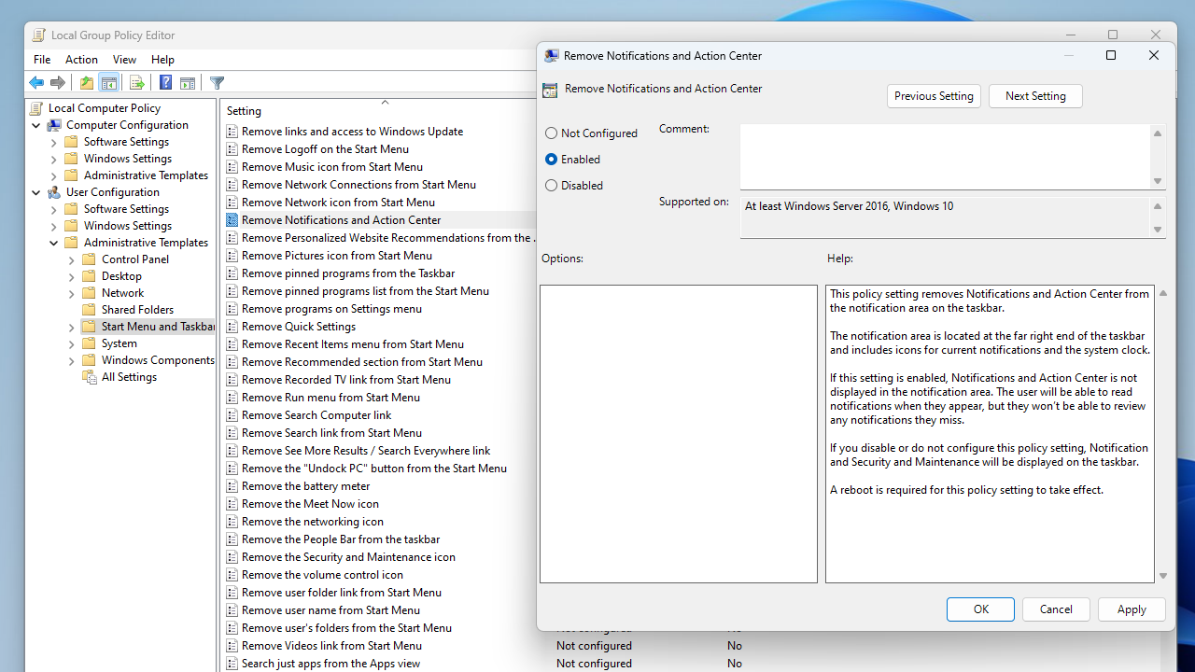Select the Not Configured radio button

(551, 133)
